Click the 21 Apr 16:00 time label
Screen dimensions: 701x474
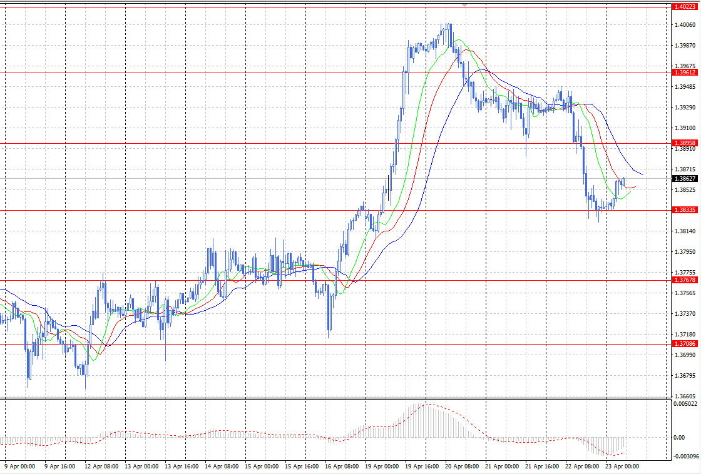(542, 466)
